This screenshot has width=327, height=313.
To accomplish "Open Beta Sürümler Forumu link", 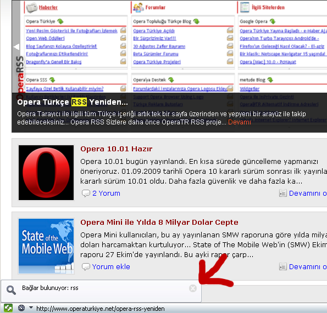I will [x=156, y=54].
